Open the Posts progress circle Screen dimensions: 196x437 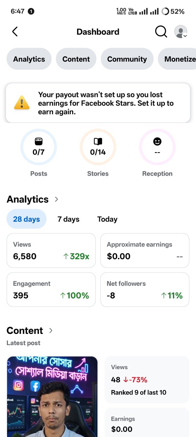39,147
